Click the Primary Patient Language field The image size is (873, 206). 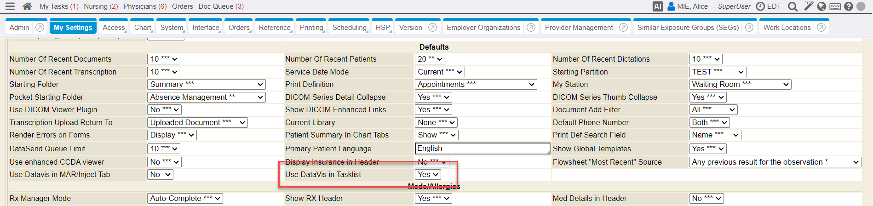(x=482, y=149)
